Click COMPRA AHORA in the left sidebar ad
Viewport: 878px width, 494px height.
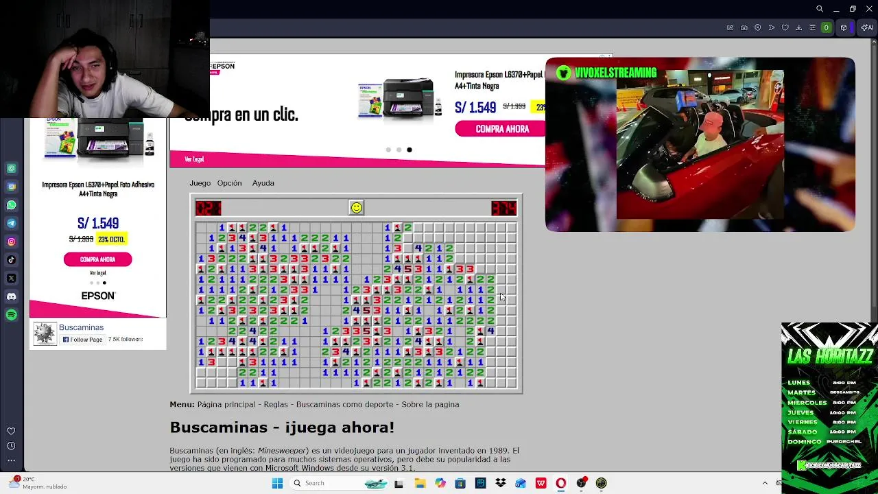pyautogui.click(x=97, y=259)
